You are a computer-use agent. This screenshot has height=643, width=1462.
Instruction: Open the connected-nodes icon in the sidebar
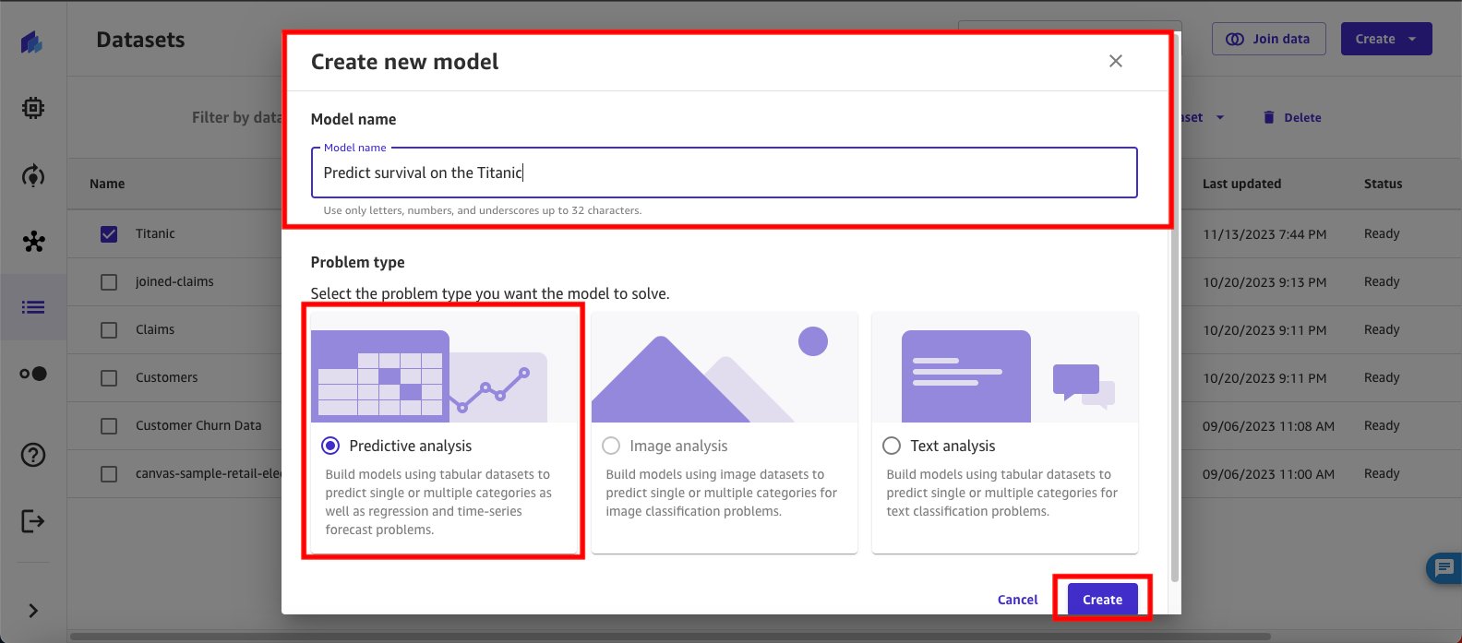(33, 242)
